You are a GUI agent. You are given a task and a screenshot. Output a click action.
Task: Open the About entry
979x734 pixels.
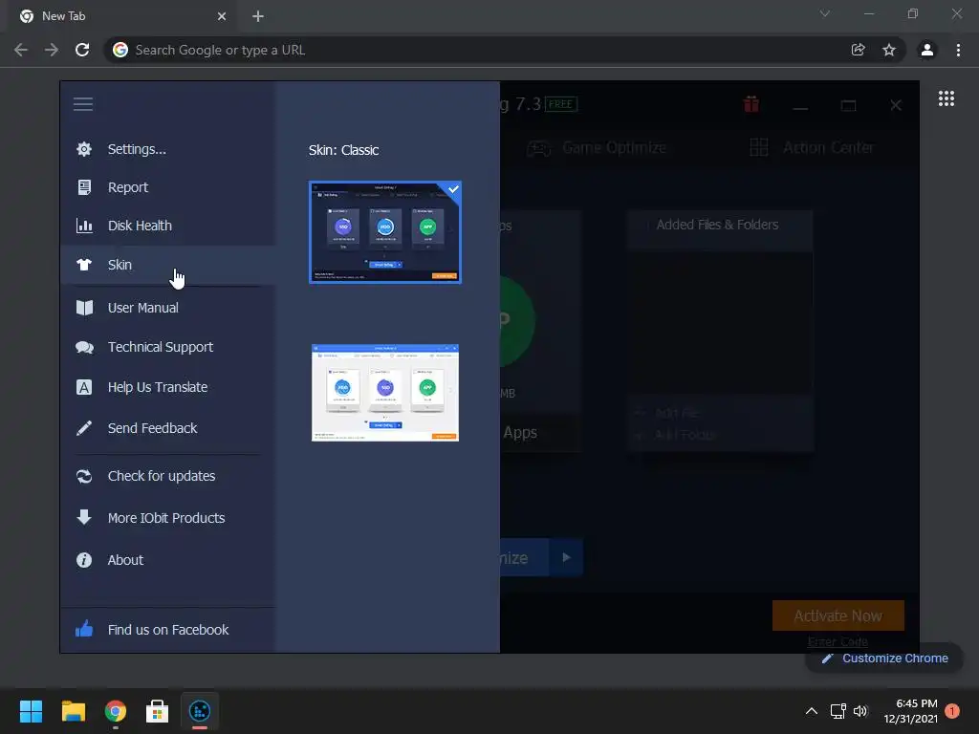pos(125,560)
